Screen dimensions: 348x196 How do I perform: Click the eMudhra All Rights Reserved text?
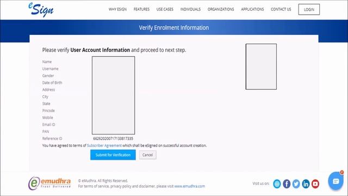click(x=103, y=181)
